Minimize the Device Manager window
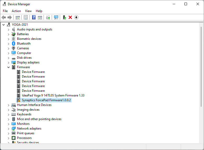Image resolution: width=204 pixels, height=150 pixels. [x=174, y=4]
